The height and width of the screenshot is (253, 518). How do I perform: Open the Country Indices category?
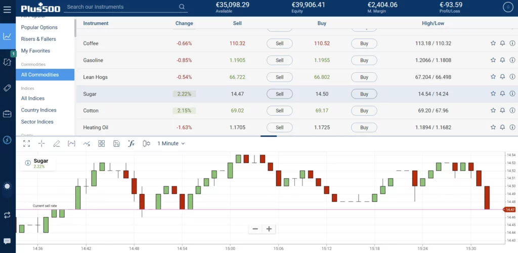click(x=38, y=110)
